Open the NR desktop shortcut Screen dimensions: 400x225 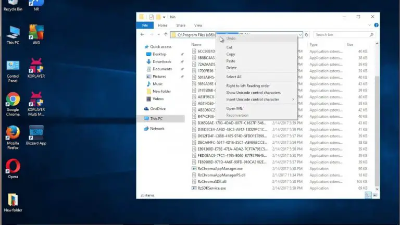36,5
